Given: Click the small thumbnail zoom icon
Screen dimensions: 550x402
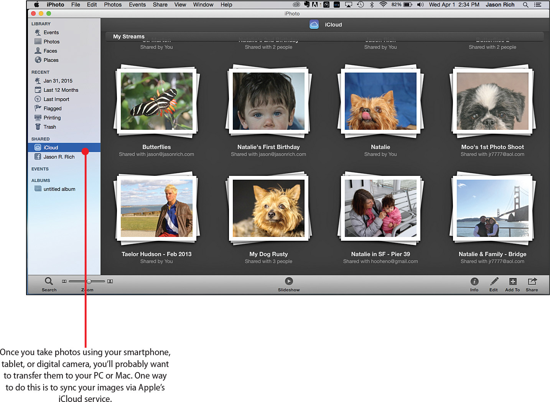Looking at the screenshot, I should pyautogui.click(x=64, y=281).
